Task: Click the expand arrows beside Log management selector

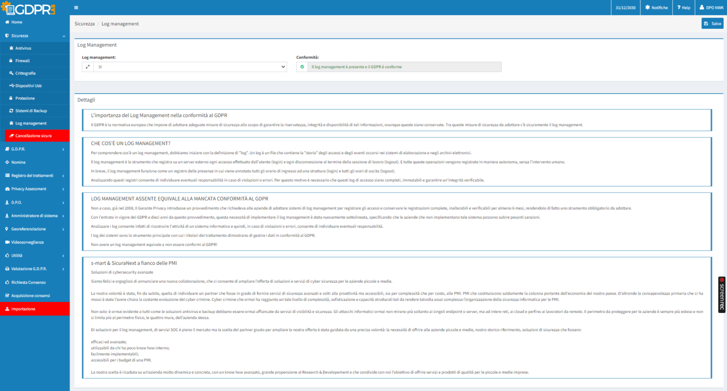Action: point(87,67)
